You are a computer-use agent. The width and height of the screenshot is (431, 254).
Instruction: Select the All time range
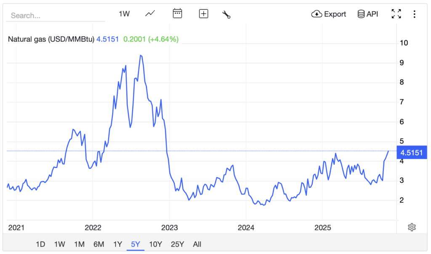click(197, 244)
